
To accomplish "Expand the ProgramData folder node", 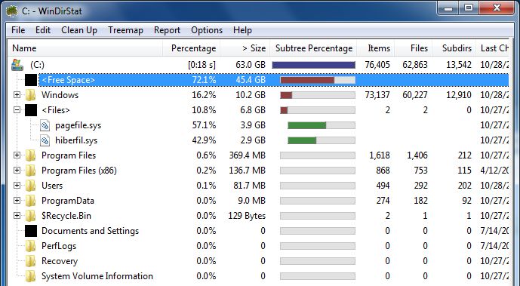I will click(x=17, y=201).
